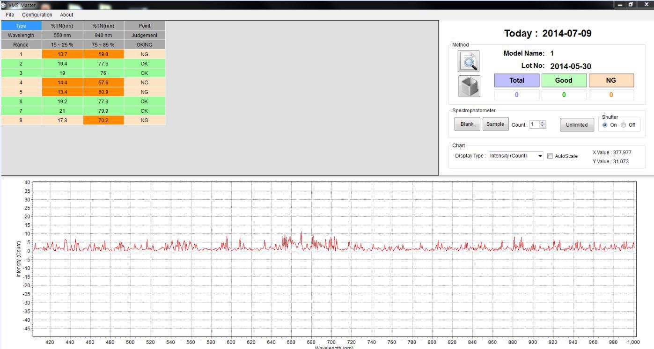Image resolution: width=654 pixels, height=349 pixels.
Task: Click the NG count value 0
Action: point(611,95)
